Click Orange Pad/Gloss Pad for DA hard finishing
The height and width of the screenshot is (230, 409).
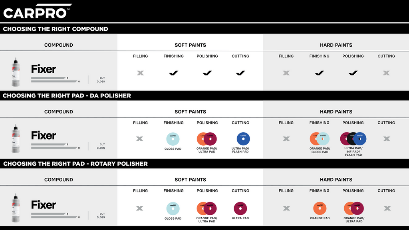coord(320,139)
